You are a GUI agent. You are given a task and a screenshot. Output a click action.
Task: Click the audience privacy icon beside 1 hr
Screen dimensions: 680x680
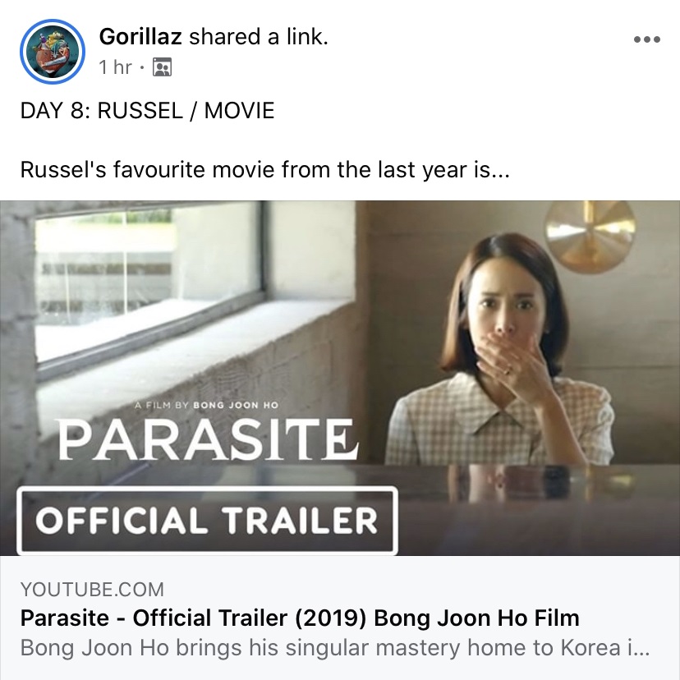point(162,67)
